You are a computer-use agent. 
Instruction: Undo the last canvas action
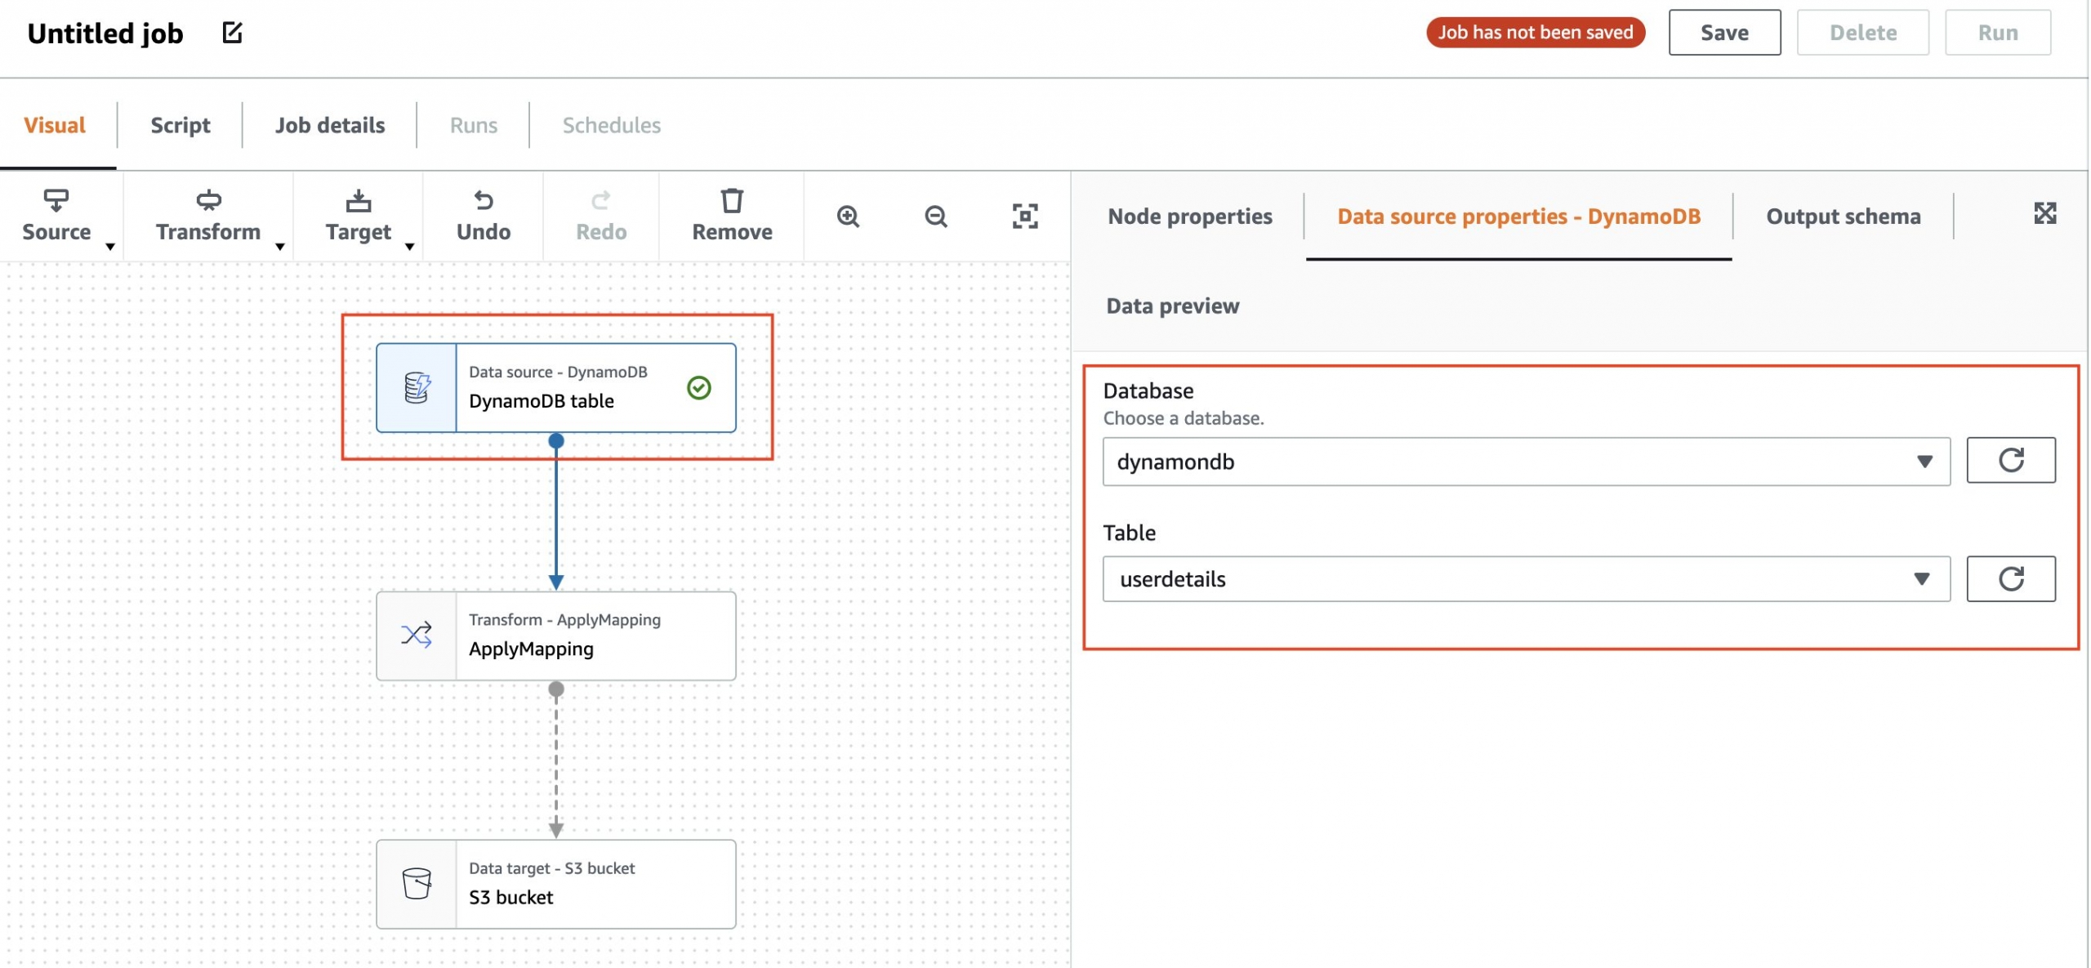[484, 216]
